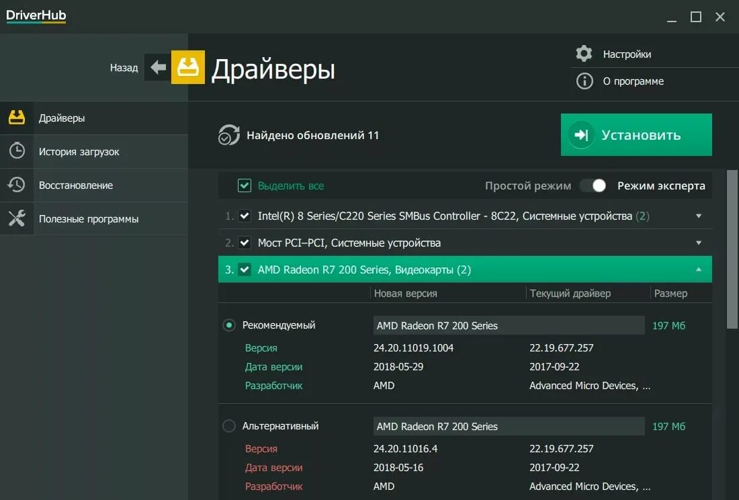
Task: Click the green Установить button
Action: click(x=636, y=135)
